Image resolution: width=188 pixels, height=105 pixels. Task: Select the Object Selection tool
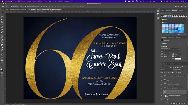pos(2,20)
